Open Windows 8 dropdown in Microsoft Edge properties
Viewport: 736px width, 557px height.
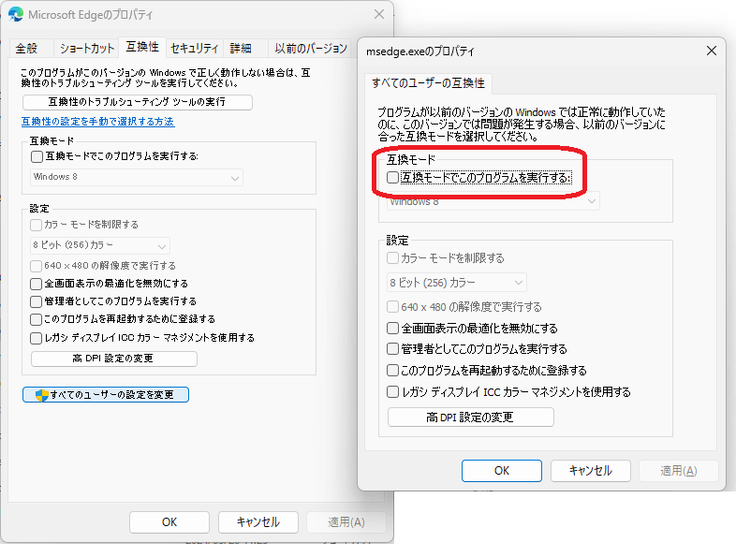pos(137,177)
